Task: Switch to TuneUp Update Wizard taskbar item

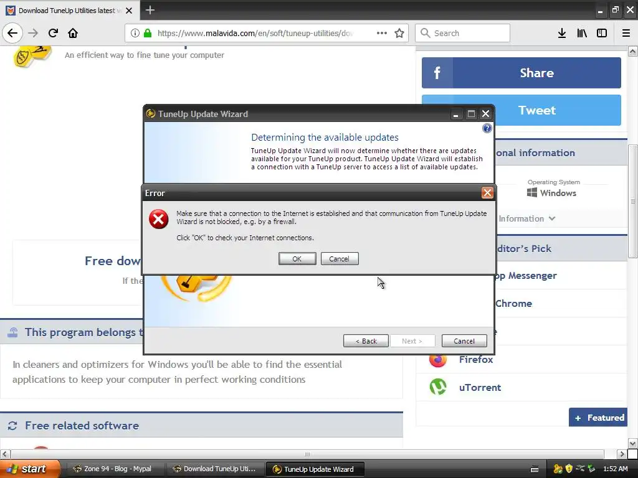Action: [315, 469]
